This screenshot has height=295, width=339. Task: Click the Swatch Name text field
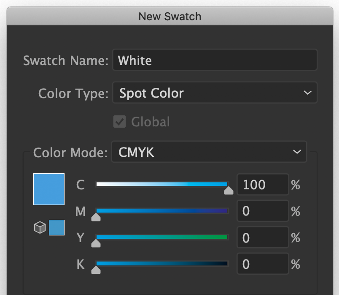[x=215, y=60]
